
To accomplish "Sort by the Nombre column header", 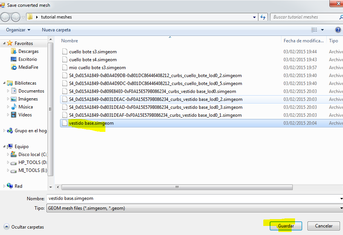I will (x=70, y=41).
